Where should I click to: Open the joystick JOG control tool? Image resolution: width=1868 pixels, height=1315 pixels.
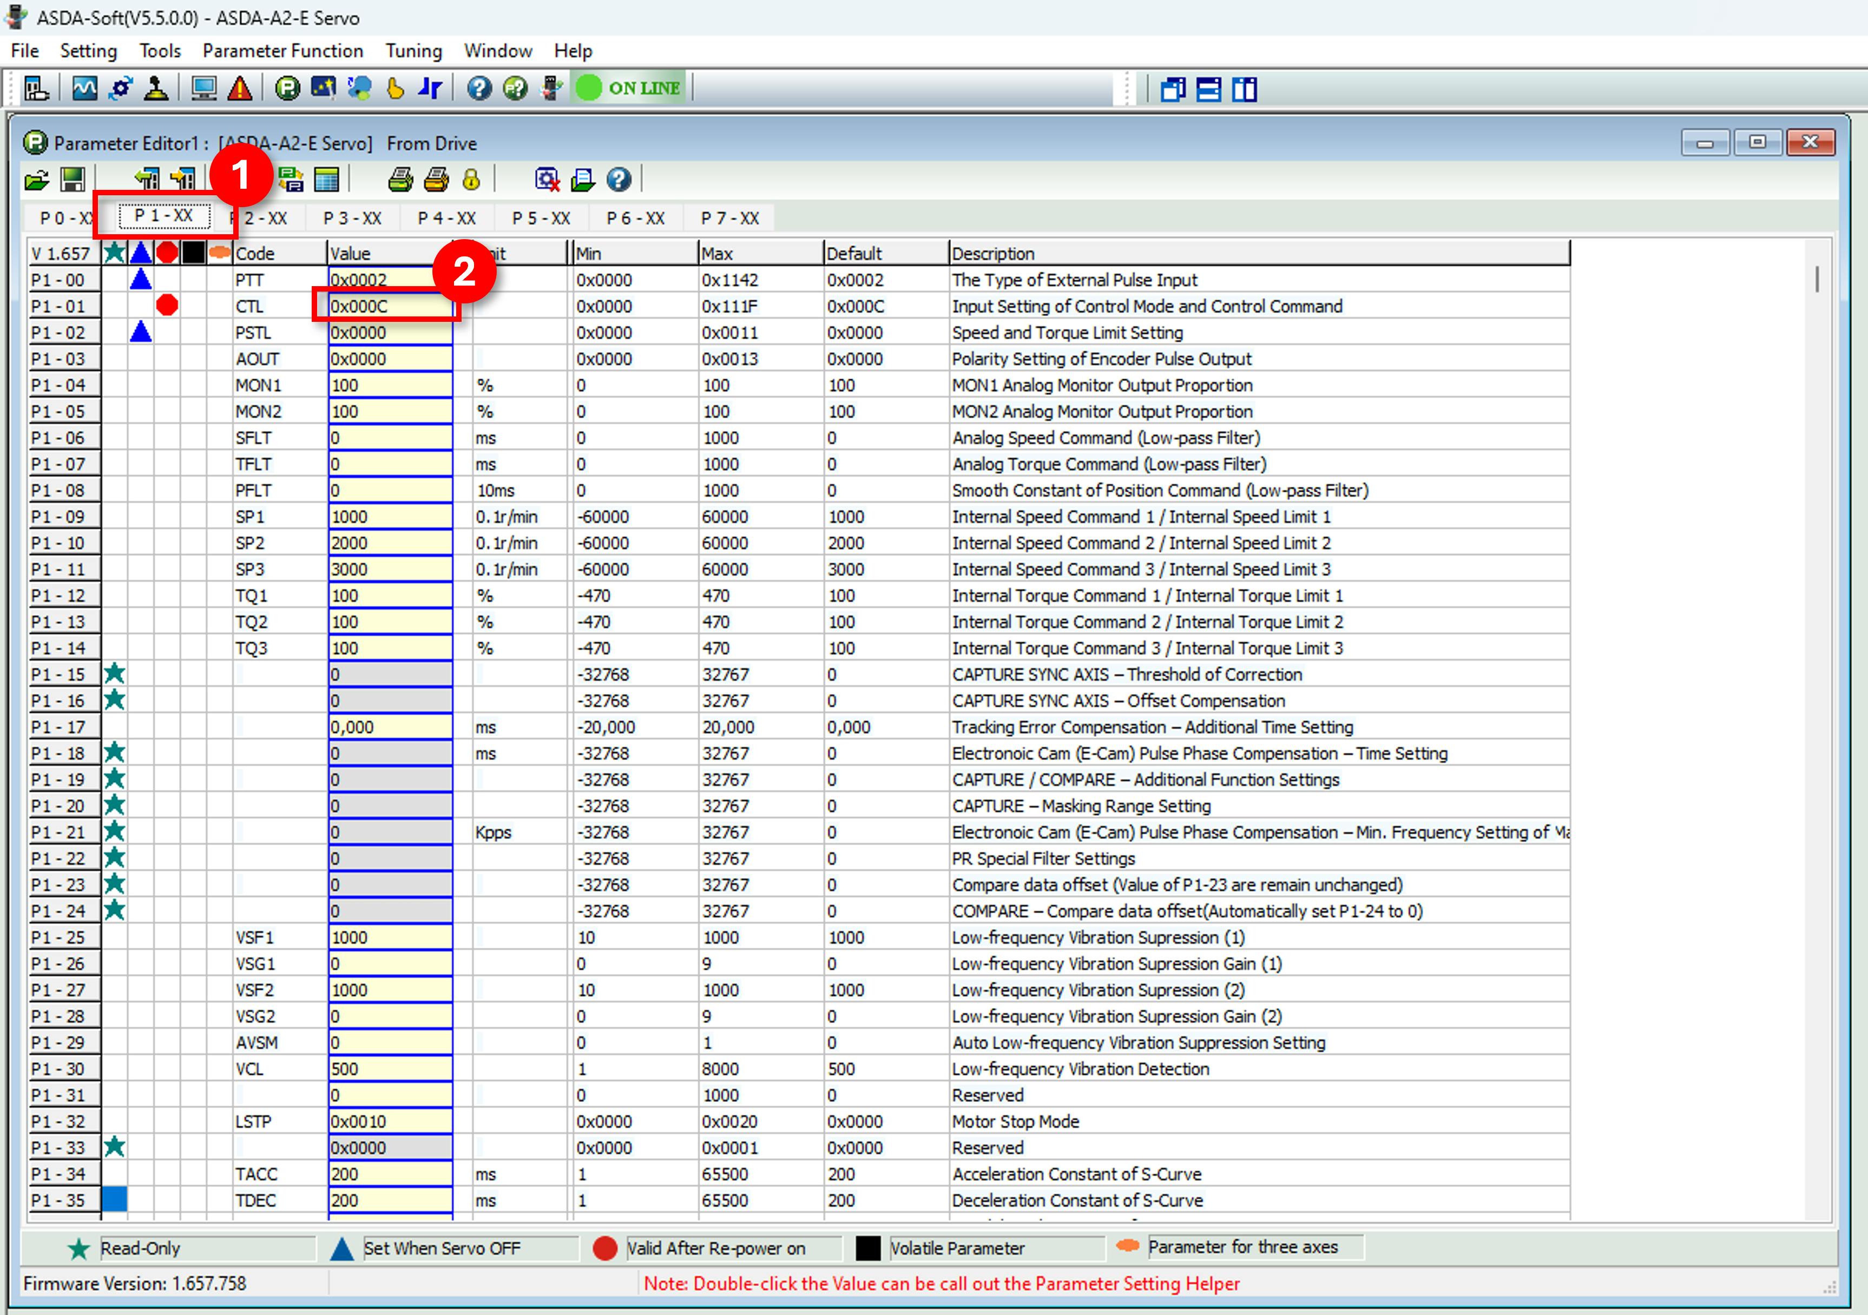pos(155,88)
